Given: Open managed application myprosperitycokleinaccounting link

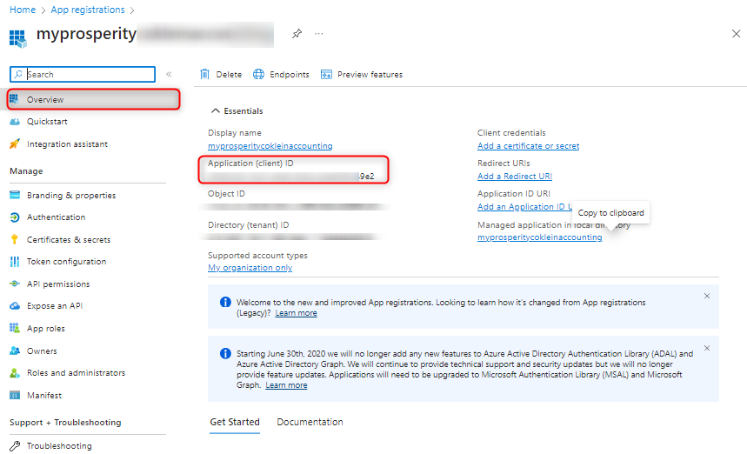Looking at the screenshot, I should (540, 237).
